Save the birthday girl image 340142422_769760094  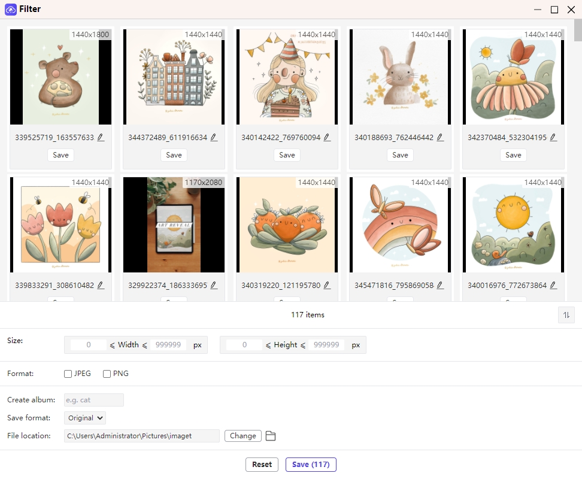(287, 155)
